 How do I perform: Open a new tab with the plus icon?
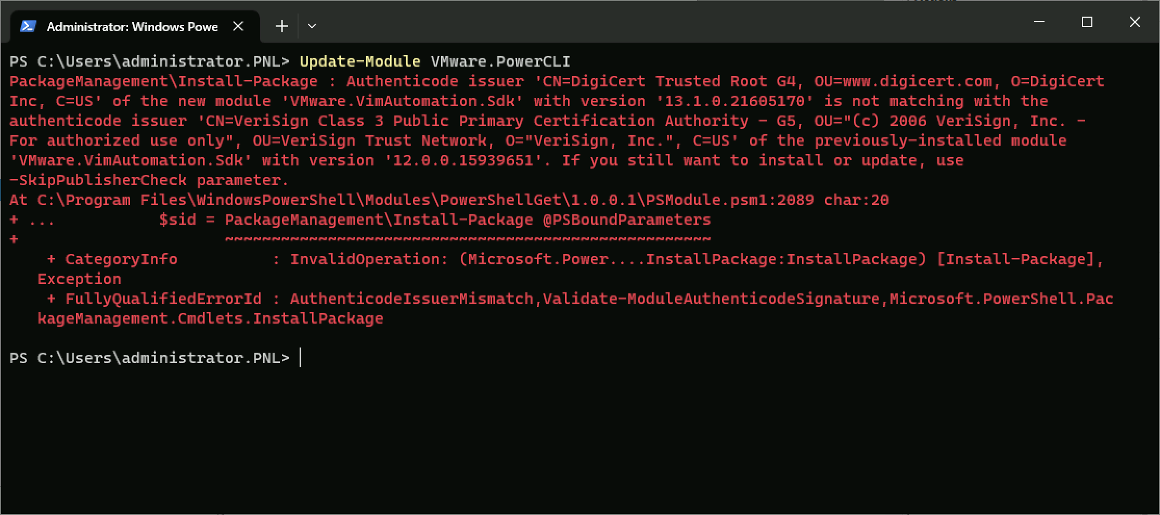(x=281, y=25)
